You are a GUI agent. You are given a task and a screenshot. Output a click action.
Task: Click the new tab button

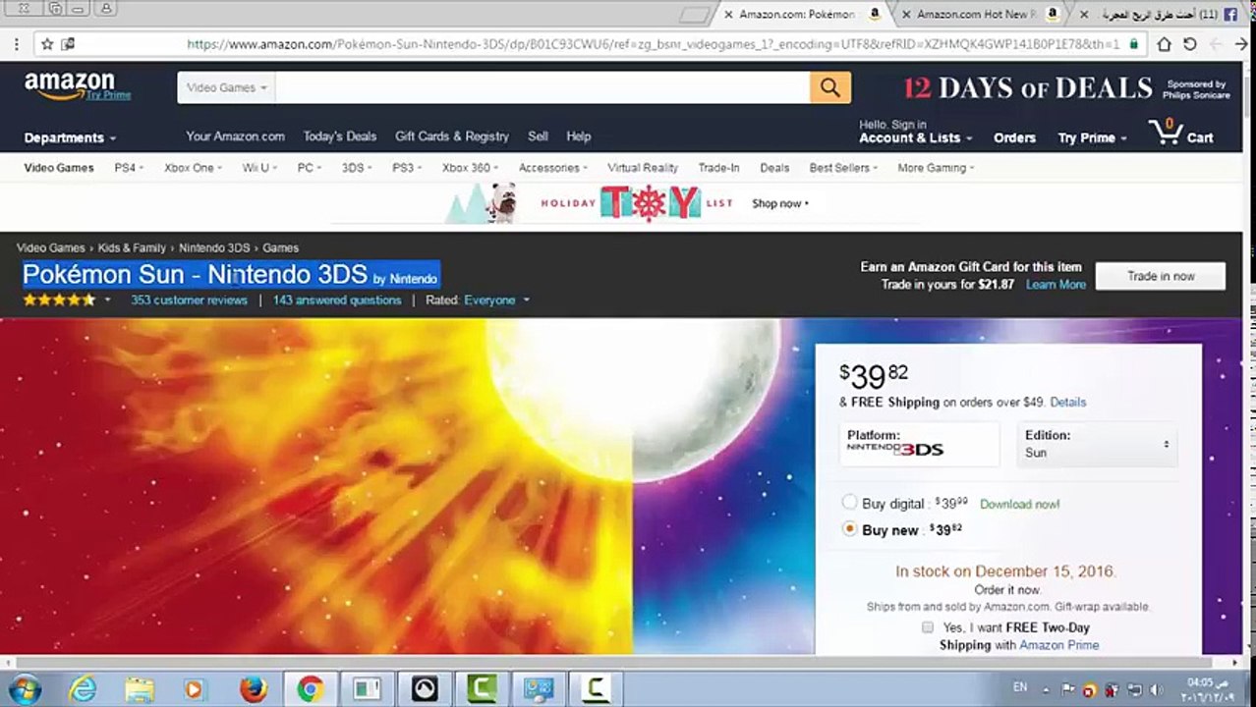(694, 15)
